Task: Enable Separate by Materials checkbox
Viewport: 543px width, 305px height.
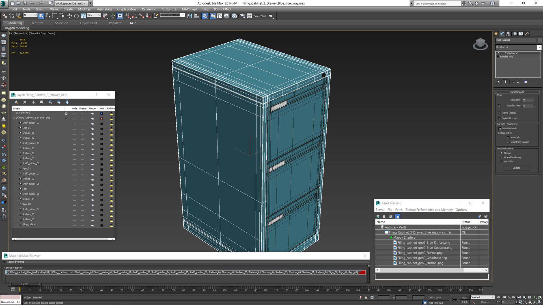Action: coord(508,138)
